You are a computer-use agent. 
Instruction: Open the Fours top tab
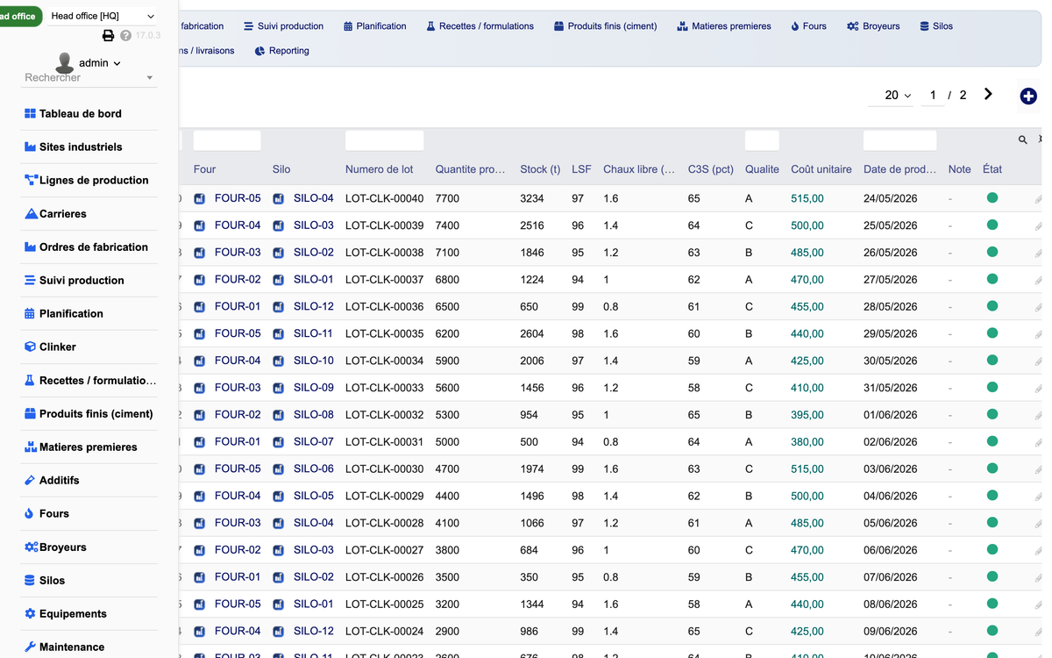click(808, 26)
